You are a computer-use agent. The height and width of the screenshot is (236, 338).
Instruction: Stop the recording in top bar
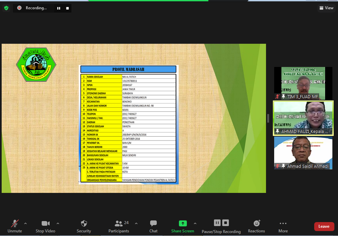tap(67, 8)
